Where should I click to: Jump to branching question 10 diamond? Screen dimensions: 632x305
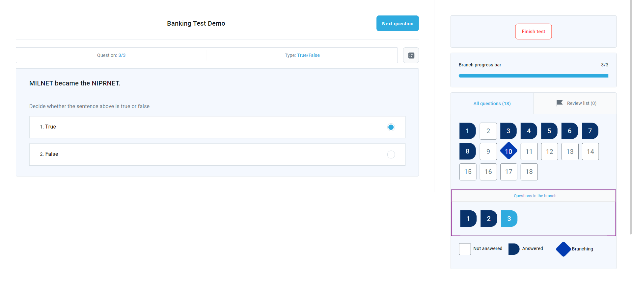point(508,151)
